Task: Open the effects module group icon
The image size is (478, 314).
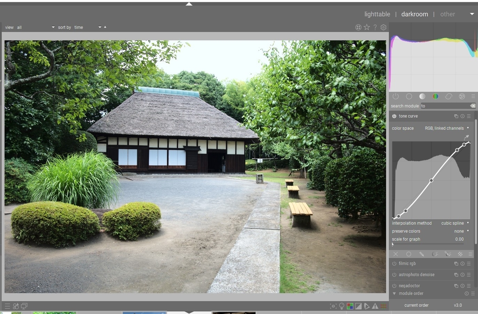Action: [462, 96]
